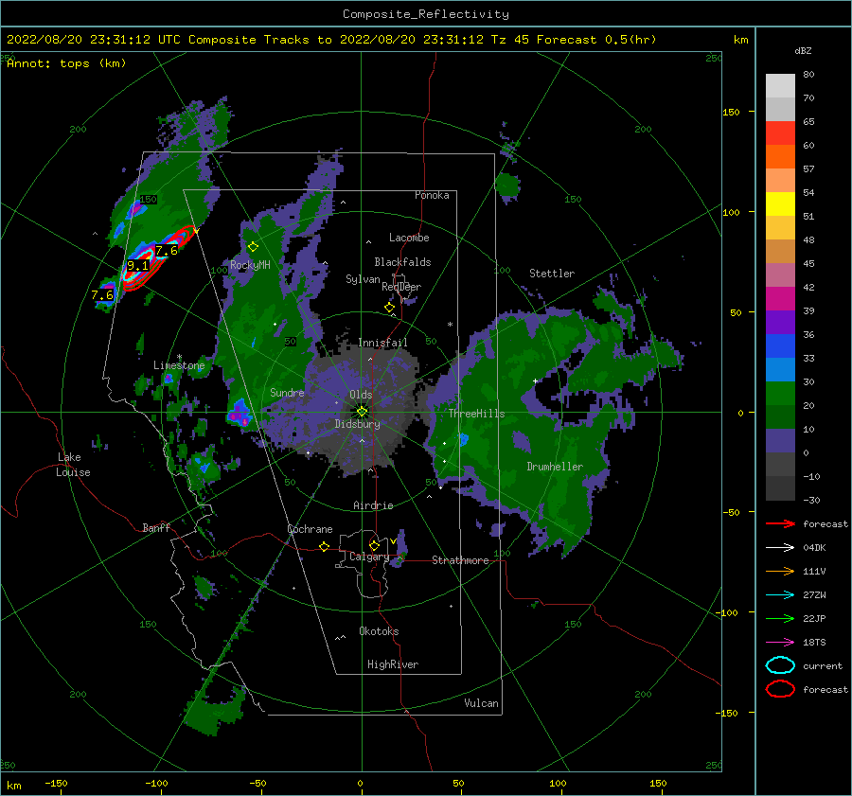Click the Limestone label

pyautogui.click(x=179, y=365)
